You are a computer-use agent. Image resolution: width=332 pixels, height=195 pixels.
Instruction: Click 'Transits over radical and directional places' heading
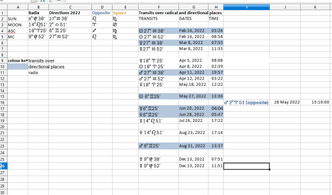pyautogui.click(x=180, y=13)
